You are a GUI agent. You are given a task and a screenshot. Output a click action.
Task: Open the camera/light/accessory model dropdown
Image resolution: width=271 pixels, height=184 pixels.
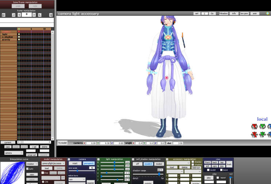pos(53,164)
